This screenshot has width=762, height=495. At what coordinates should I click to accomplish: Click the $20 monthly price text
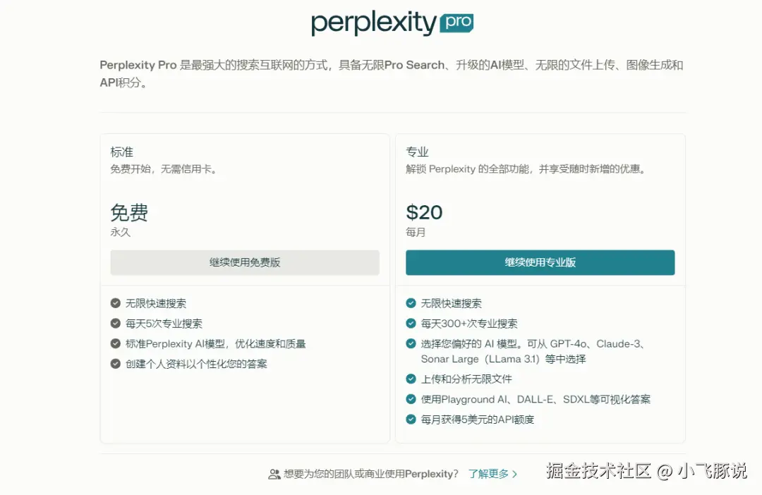click(424, 212)
